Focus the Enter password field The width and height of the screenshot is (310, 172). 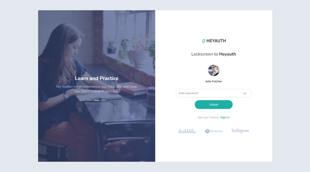[214, 93]
